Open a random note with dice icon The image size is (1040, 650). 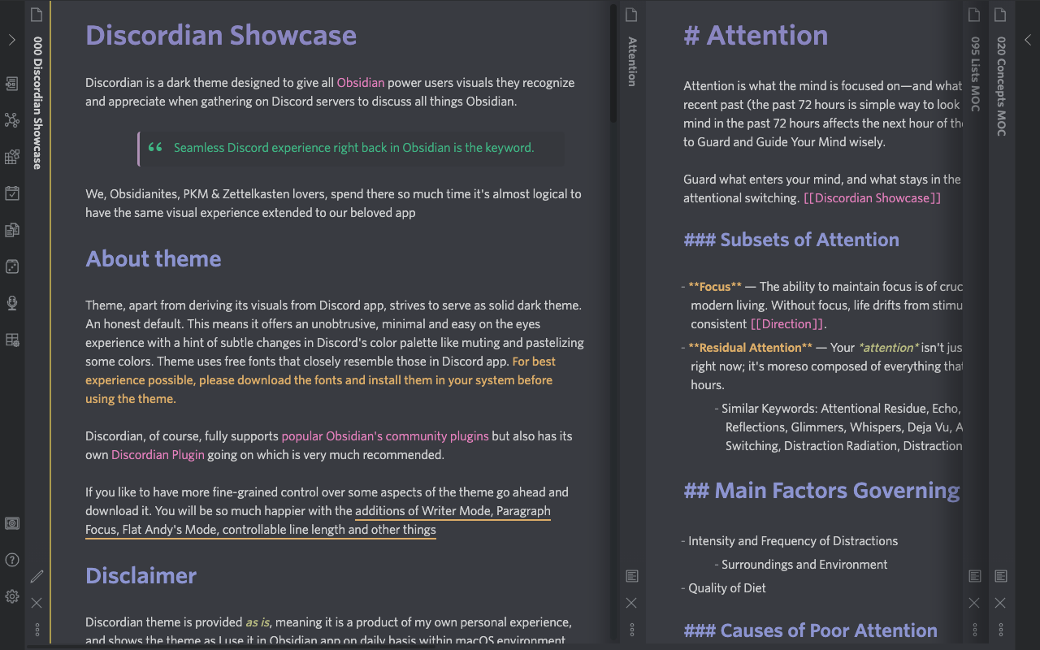pyautogui.click(x=12, y=266)
